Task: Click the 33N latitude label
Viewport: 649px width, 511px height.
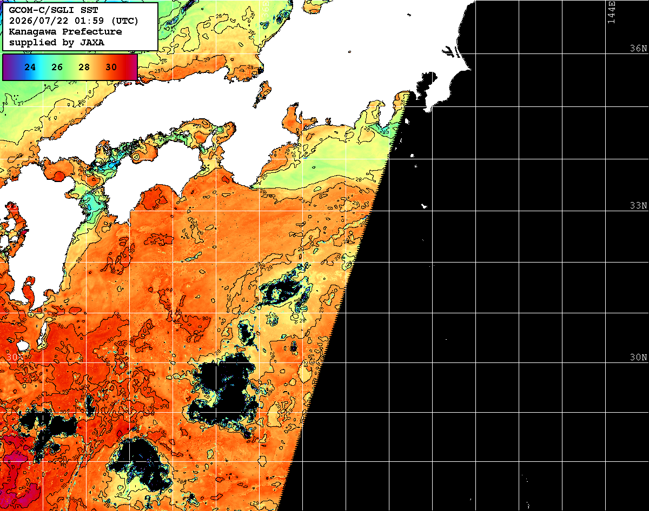Action: 638,206
